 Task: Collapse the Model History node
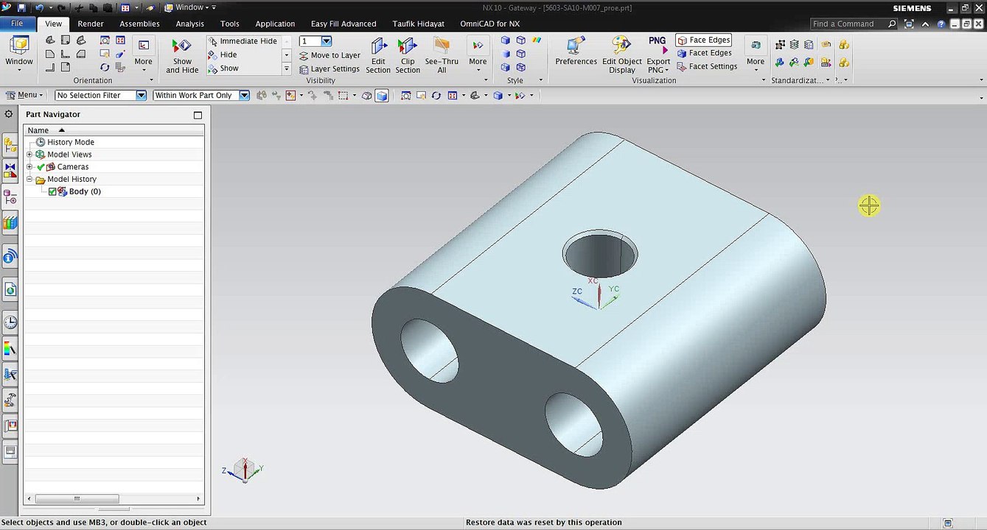pos(29,180)
